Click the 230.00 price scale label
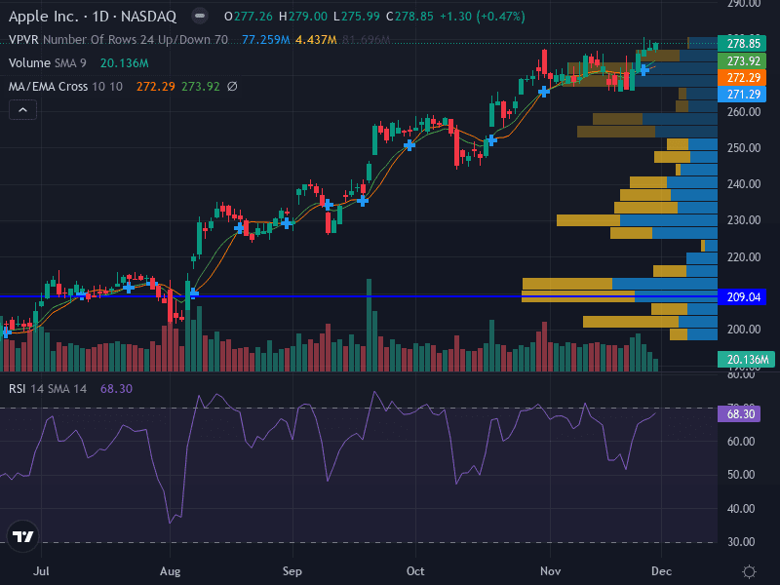This screenshot has width=780, height=585. (744, 220)
